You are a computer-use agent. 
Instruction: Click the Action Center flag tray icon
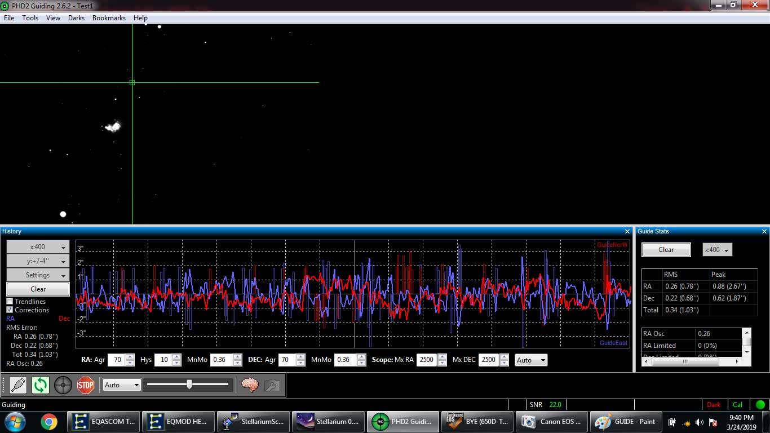point(713,422)
